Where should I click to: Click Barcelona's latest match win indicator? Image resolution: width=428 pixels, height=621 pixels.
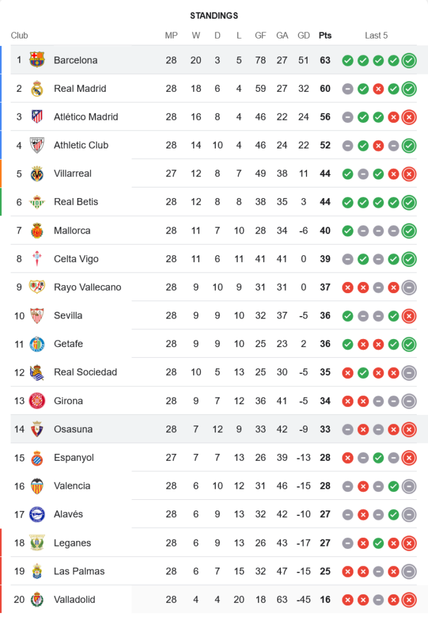coord(409,60)
